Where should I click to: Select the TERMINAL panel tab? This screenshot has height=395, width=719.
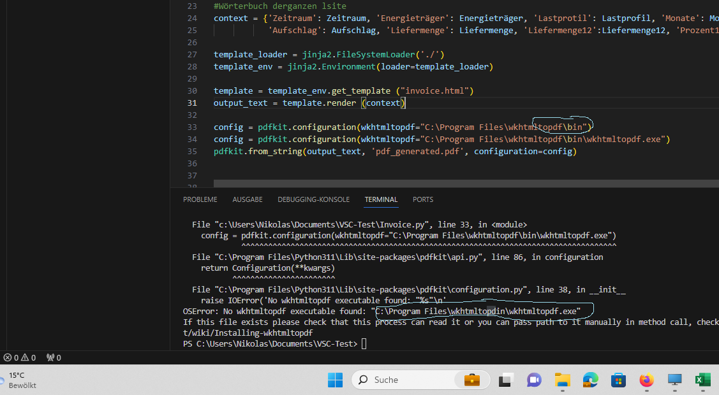coord(381,199)
